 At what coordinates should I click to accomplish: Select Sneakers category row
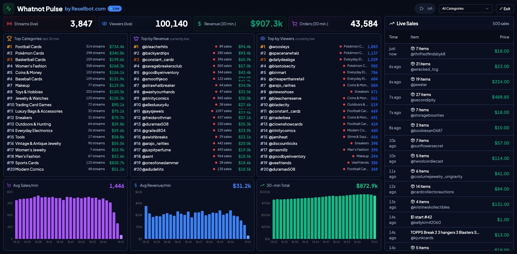coord(65,117)
